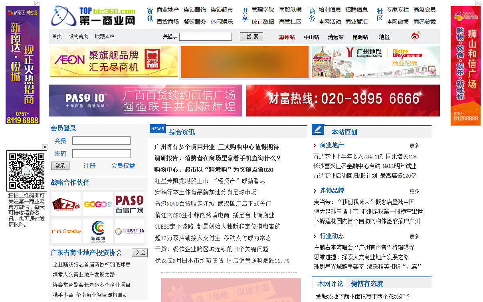Open the GOGO partner logo
This screenshot has height=302, width=483.
click(98, 204)
